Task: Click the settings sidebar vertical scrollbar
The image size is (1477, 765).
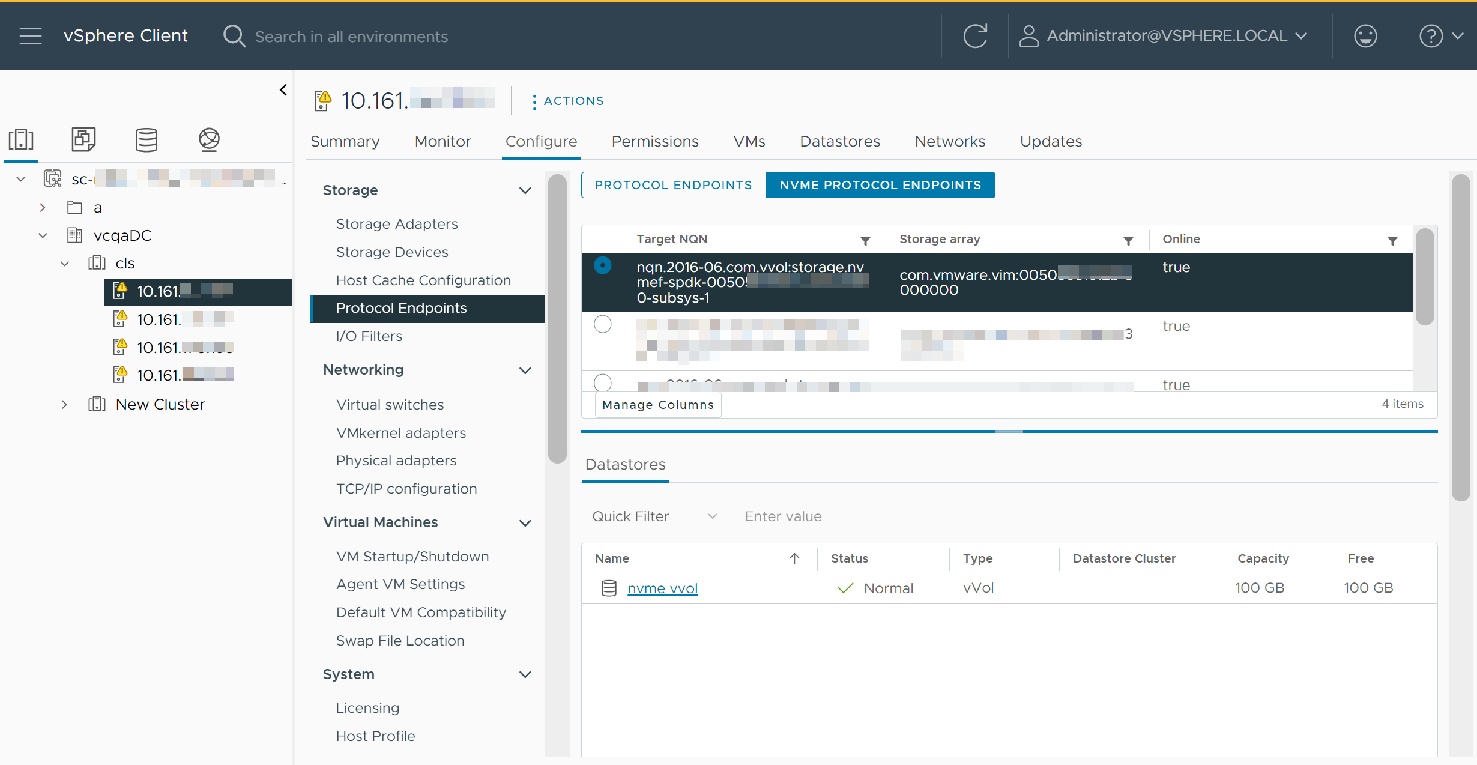Action: pyautogui.click(x=557, y=318)
